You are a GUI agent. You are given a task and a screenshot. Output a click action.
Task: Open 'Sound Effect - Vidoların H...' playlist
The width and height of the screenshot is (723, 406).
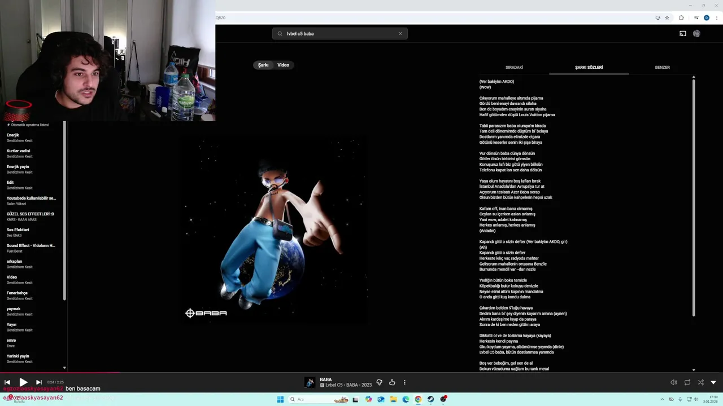coord(32,248)
